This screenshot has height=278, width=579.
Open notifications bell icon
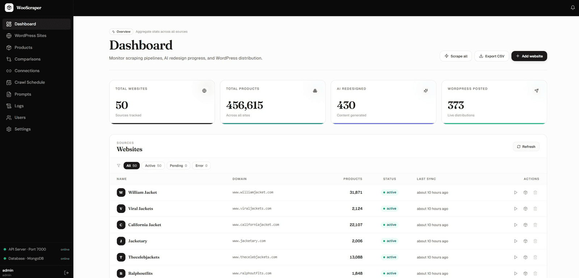[573, 8]
